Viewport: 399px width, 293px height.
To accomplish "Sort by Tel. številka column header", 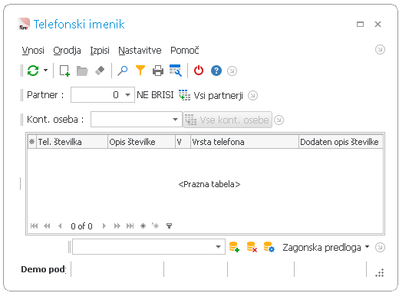I will click(x=72, y=142).
